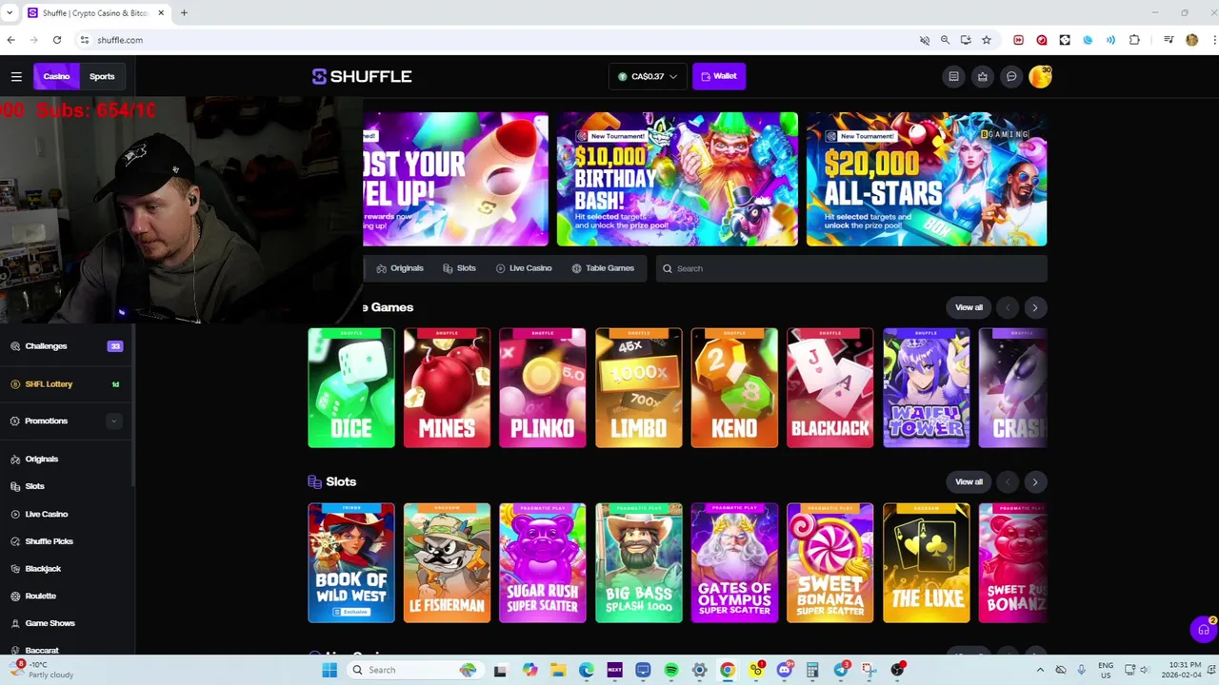Screen dimensions: 1219x685
Task: Click the Shuffle Picks sidebar icon
Action: [15, 541]
